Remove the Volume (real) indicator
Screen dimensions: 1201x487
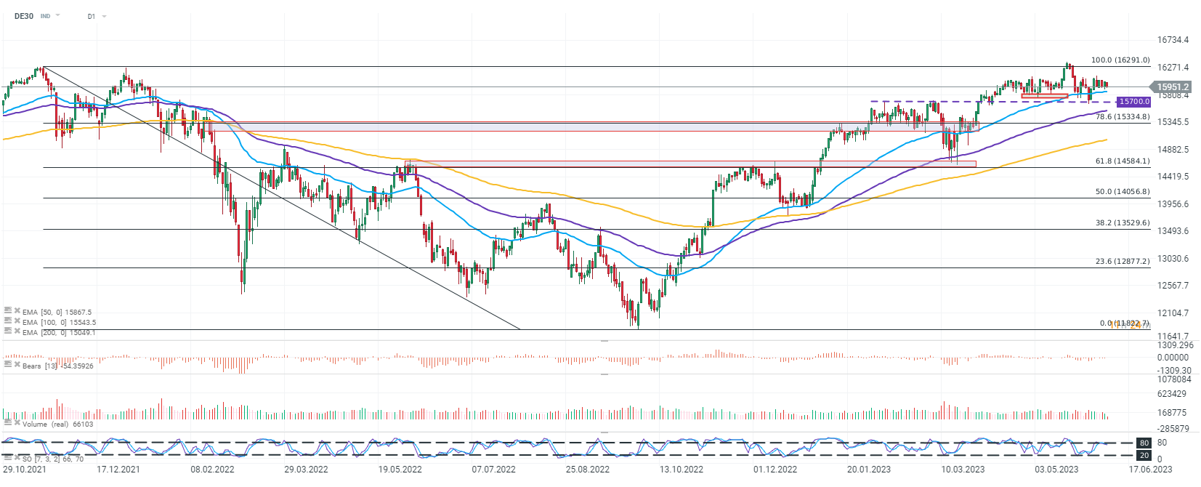[17, 422]
